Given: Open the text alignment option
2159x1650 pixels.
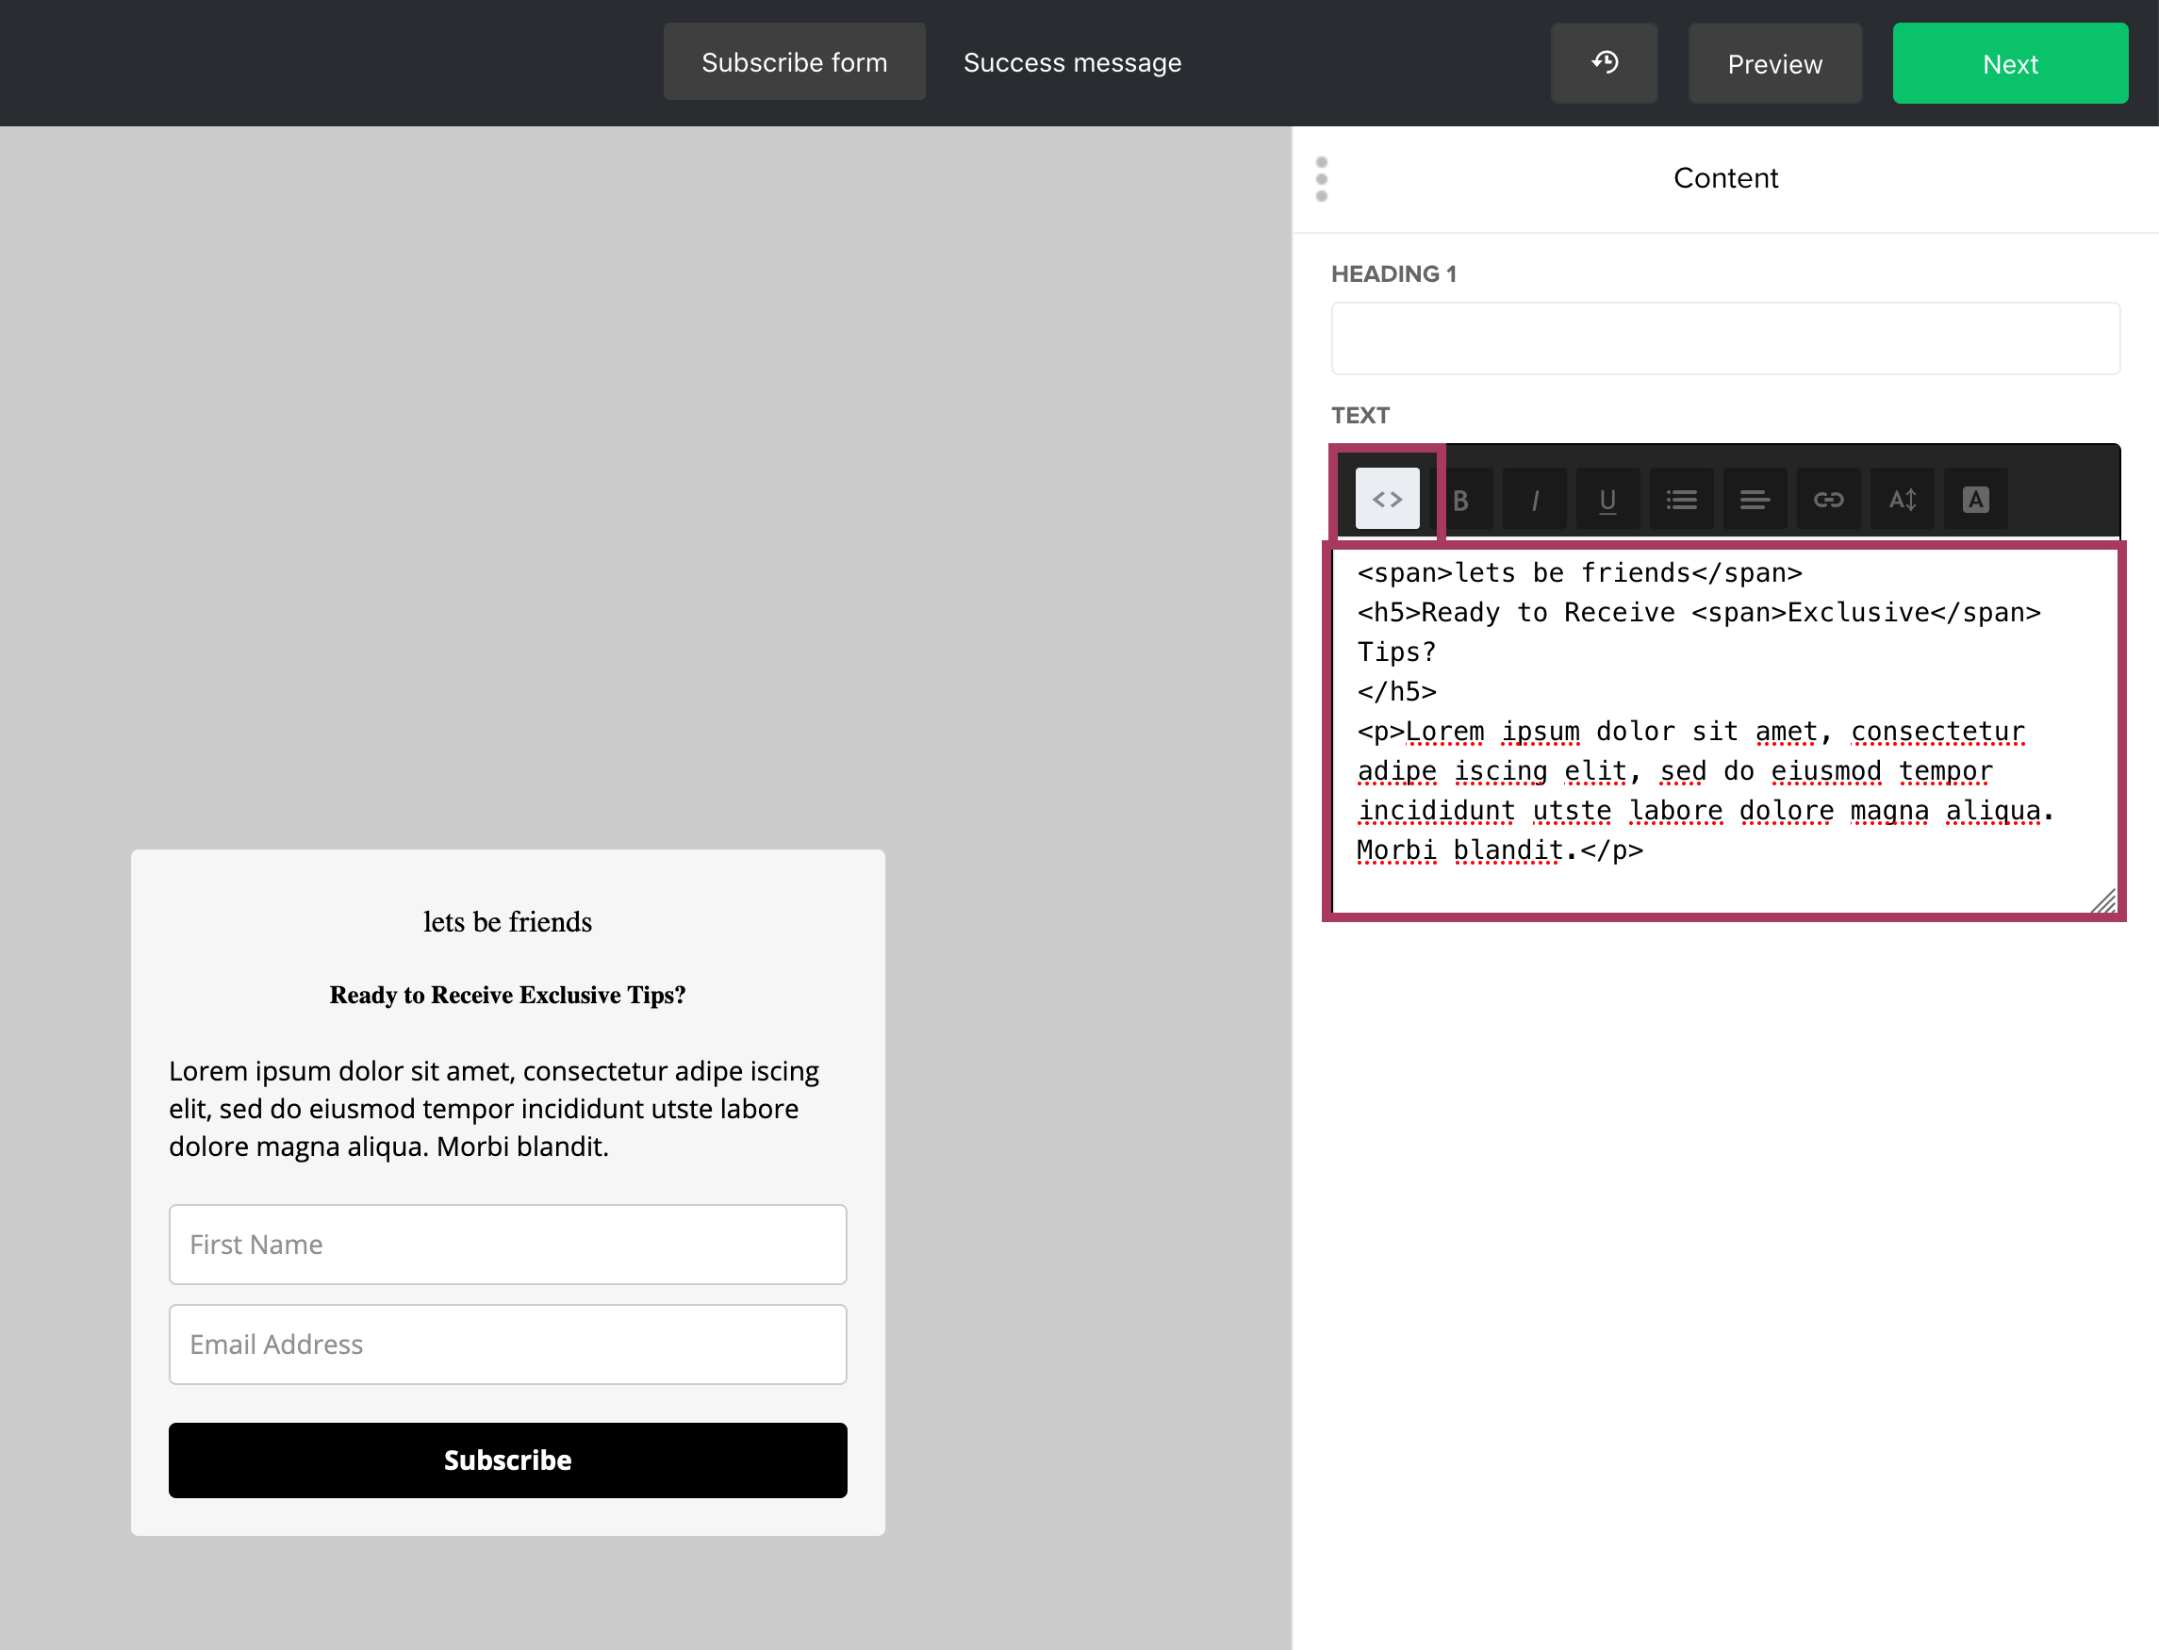Looking at the screenshot, I should [1755, 499].
